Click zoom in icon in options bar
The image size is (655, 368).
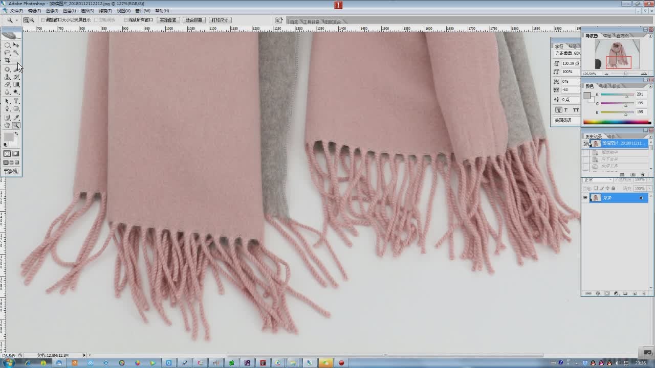(26, 20)
